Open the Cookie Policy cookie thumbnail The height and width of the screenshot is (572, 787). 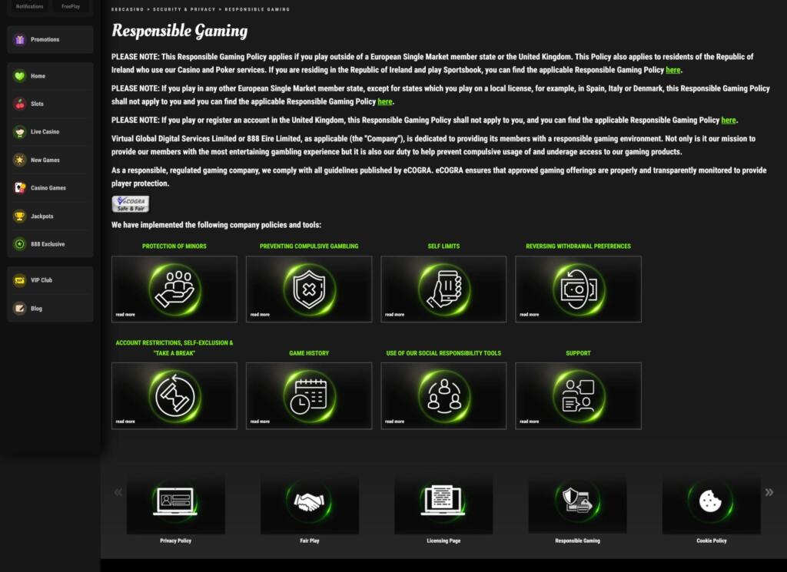pos(712,503)
